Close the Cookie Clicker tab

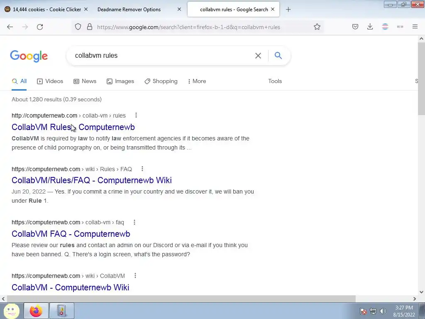click(x=86, y=10)
